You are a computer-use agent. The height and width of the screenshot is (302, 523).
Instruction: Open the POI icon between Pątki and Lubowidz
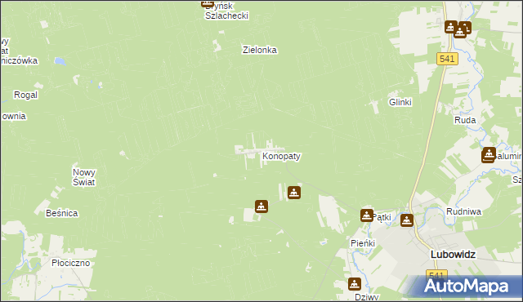tap(407, 220)
